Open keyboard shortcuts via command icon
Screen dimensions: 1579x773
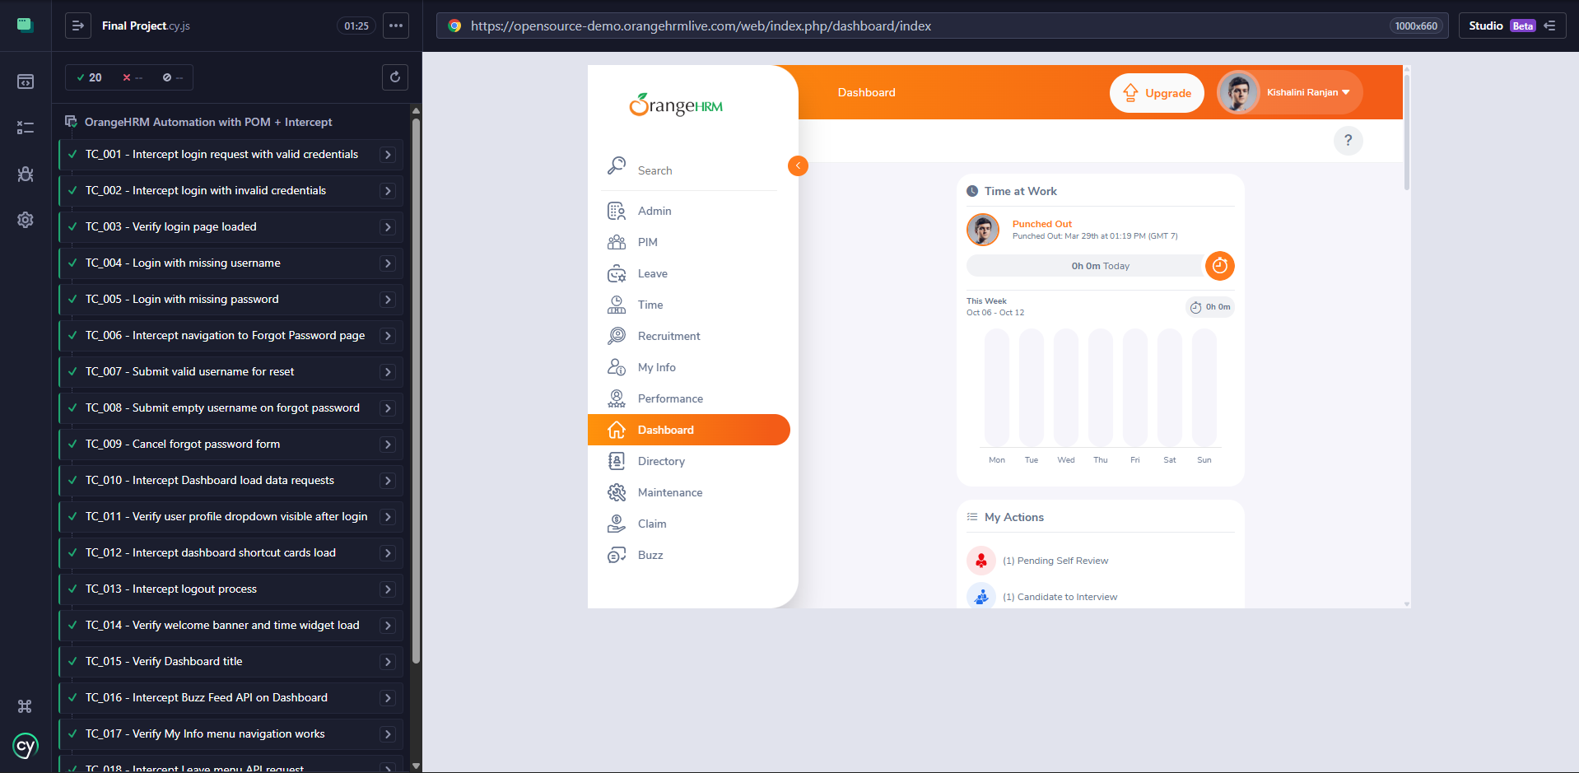pos(26,706)
